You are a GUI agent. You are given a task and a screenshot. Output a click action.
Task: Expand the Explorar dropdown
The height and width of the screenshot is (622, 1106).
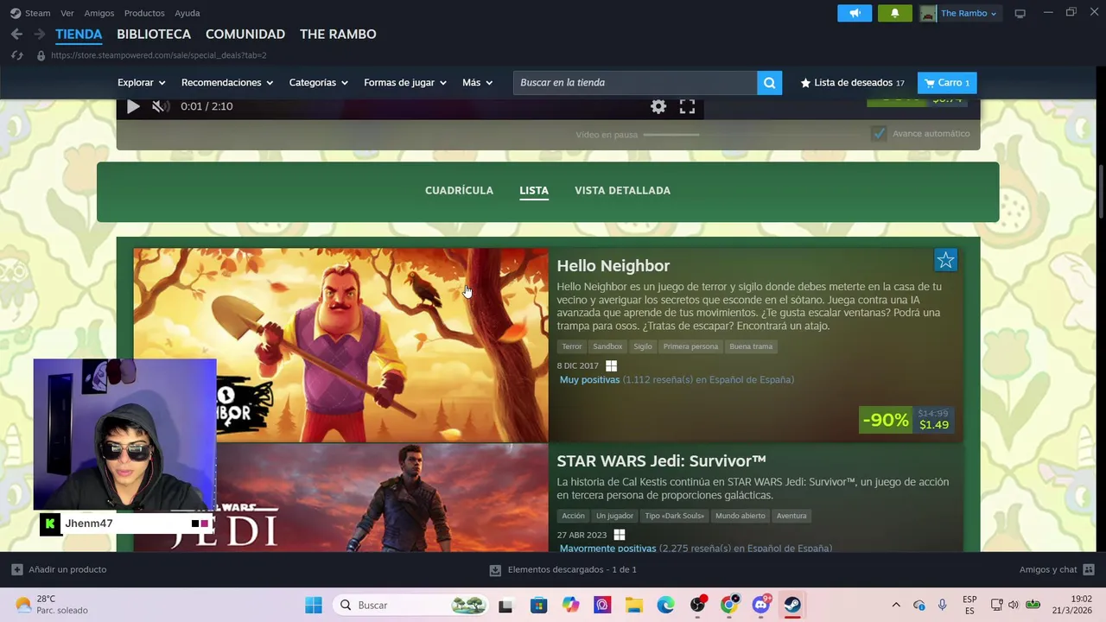pos(141,82)
